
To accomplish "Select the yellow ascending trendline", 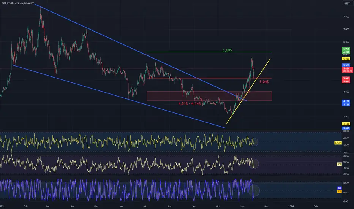I will pos(248,91).
